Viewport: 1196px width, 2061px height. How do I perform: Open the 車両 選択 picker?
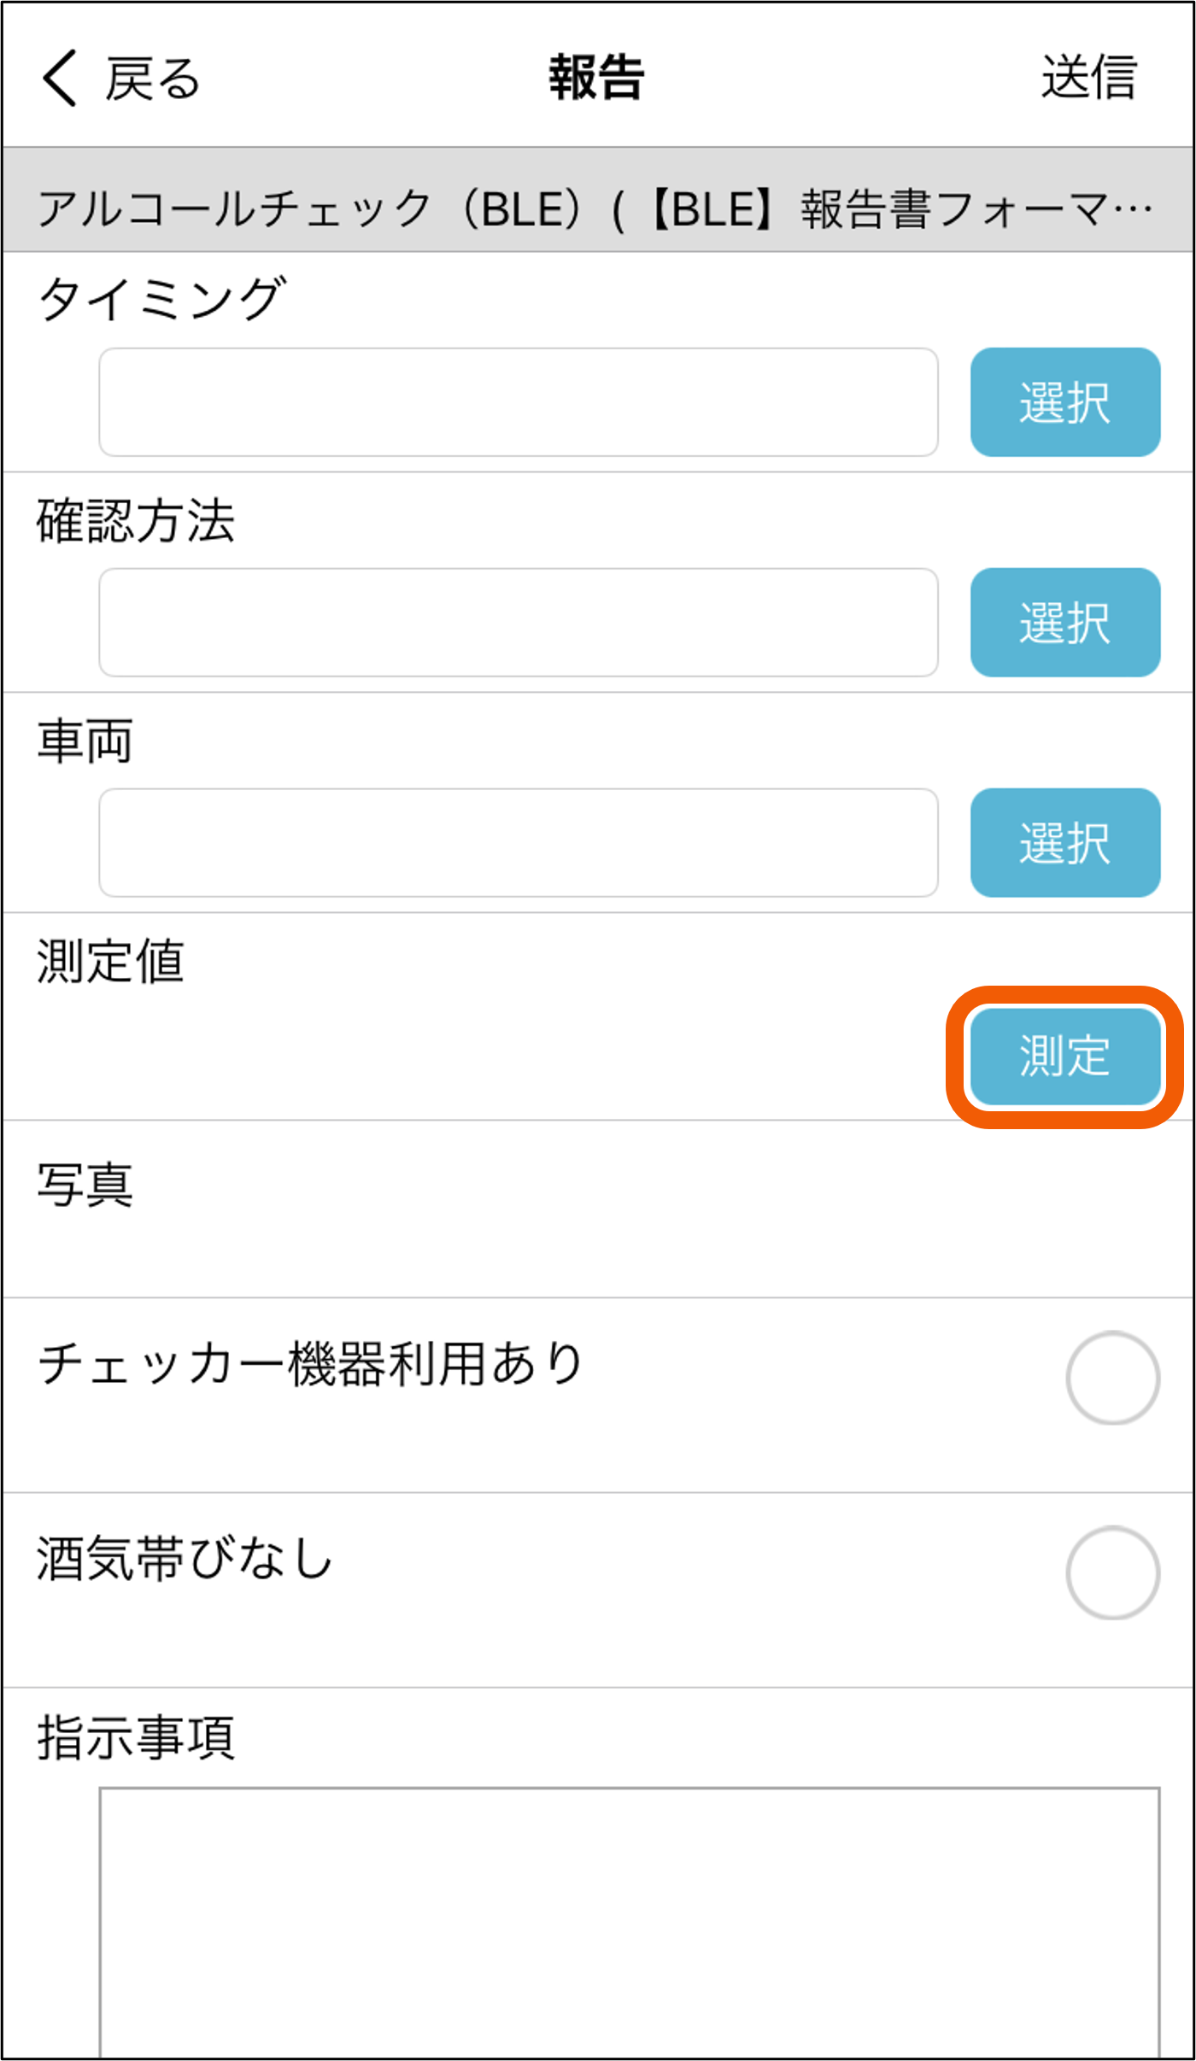point(1064,843)
